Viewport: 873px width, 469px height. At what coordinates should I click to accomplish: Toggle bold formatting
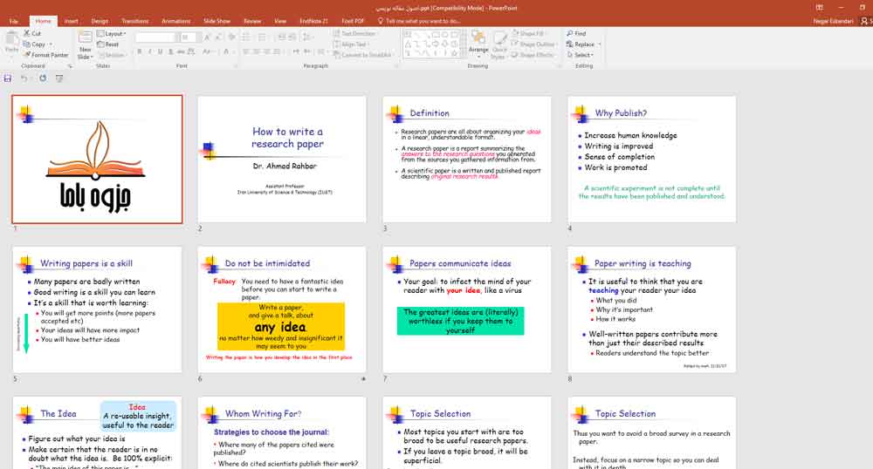coord(139,51)
